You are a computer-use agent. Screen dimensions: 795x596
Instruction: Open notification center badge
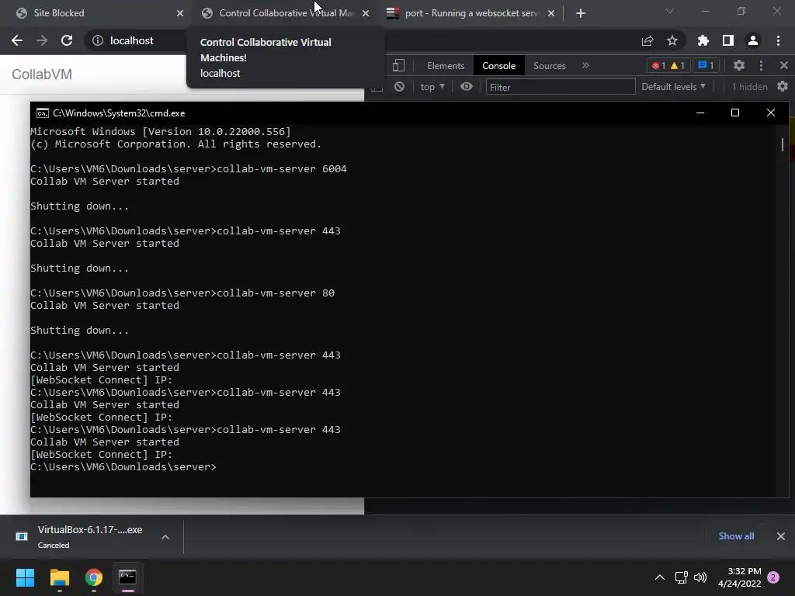[773, 577]
